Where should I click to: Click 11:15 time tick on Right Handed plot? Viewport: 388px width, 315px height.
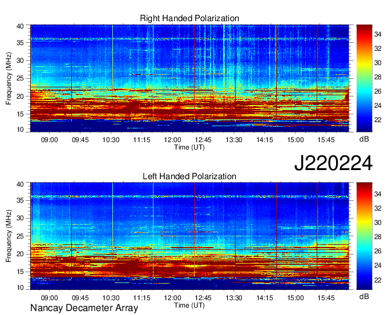tap(142, 140)
